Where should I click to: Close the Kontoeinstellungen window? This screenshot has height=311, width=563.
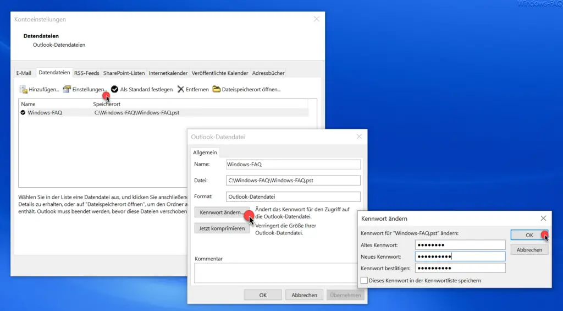(316, 19)
